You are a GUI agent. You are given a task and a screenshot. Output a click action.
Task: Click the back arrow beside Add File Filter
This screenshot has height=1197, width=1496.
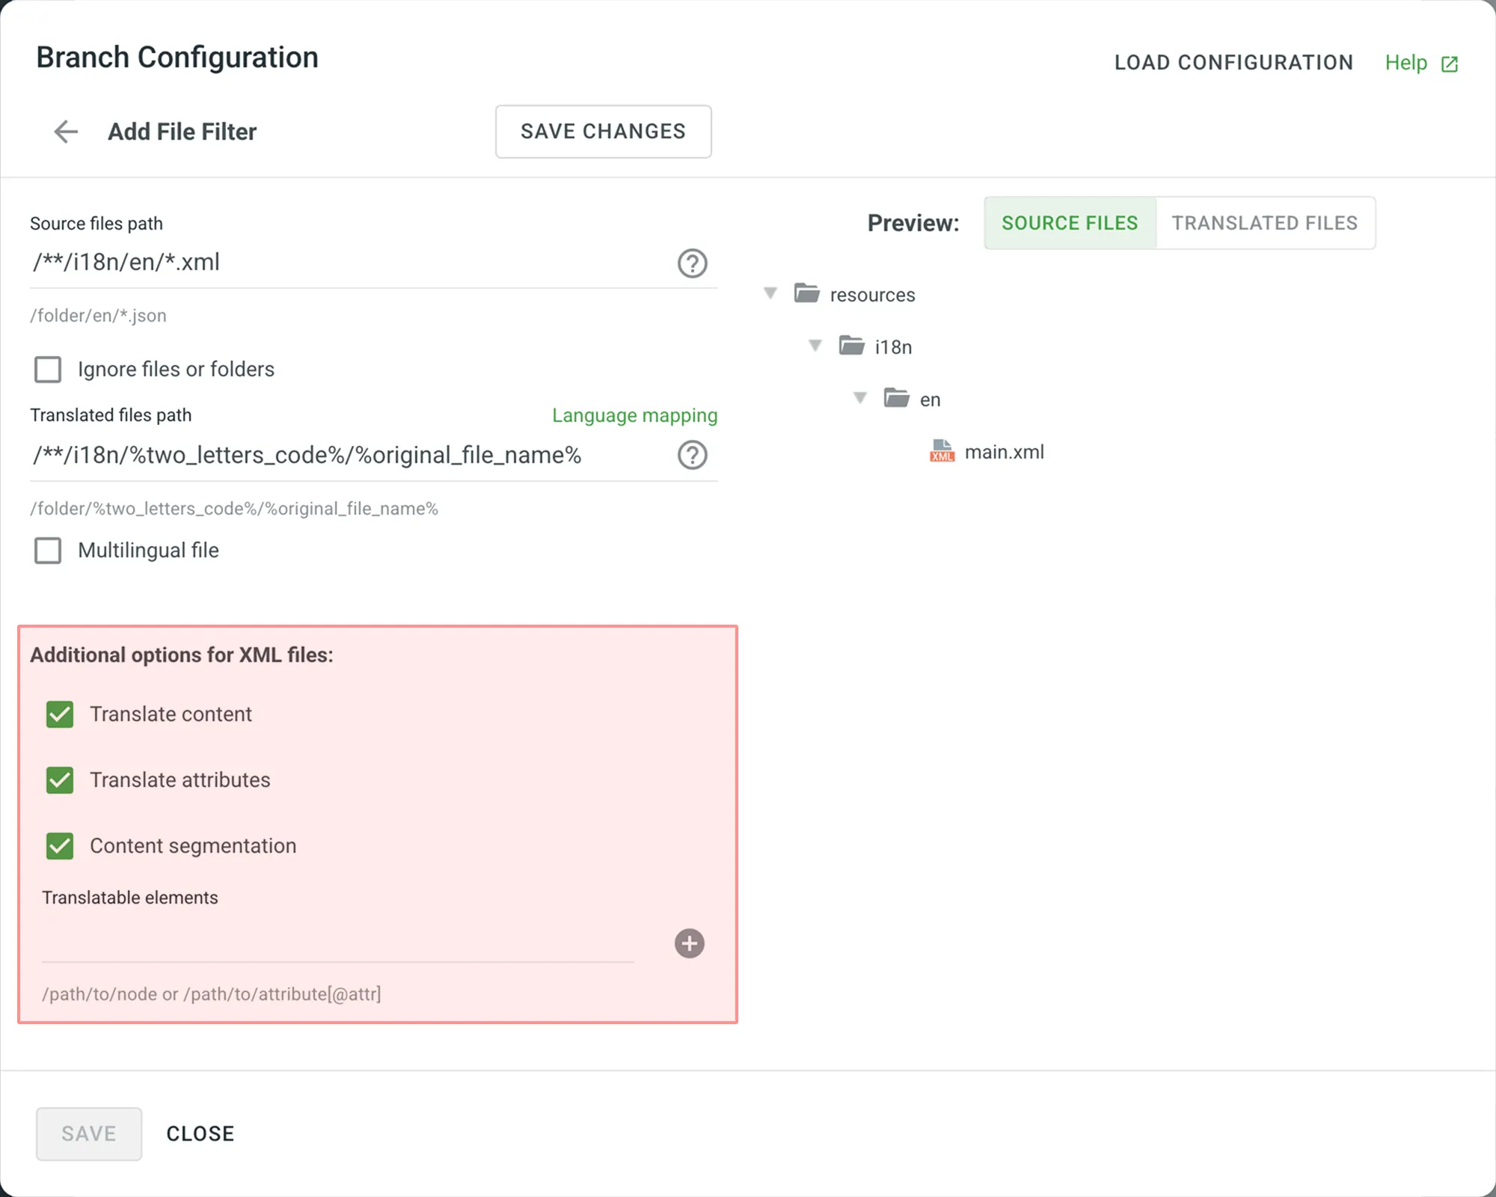tap(66, 132)
